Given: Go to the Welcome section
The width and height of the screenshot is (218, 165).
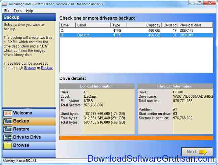Looking at the screenshot, I should [29, 113].
